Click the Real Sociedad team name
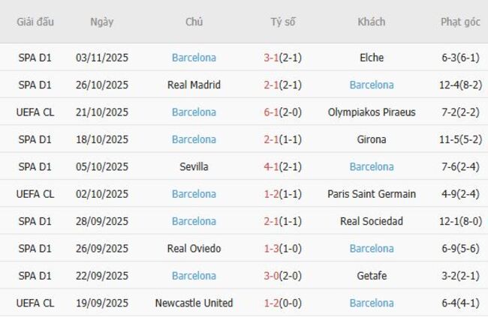 [x=372, y=221]
